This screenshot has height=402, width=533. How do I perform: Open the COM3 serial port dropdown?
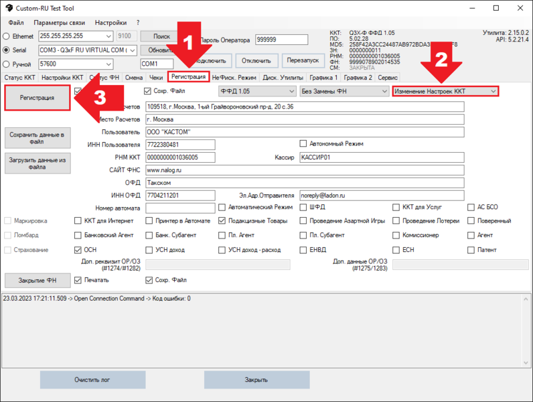(x=88, y=50)
